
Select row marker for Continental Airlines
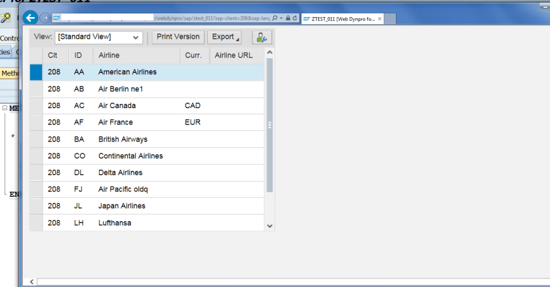pyautogui.click(x=36, y=156)
